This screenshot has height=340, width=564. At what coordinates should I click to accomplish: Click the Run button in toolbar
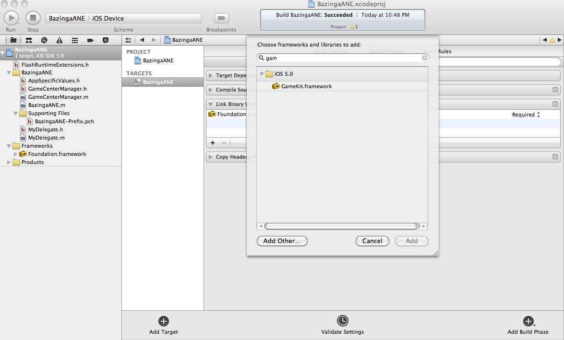pos(11,18)
